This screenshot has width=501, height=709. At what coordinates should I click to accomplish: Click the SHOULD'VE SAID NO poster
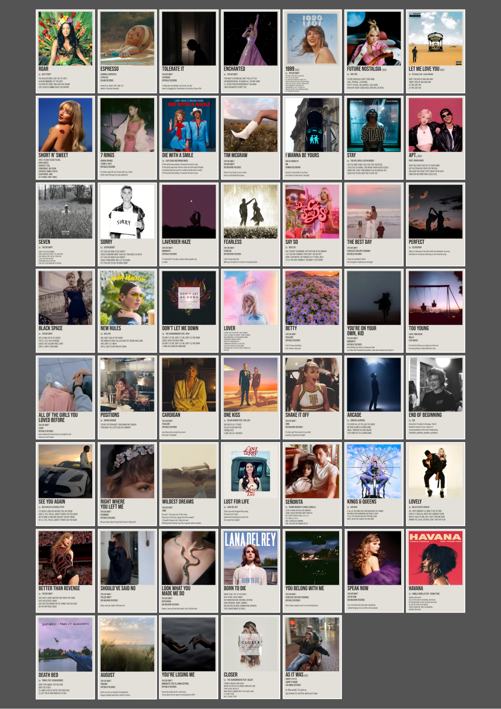click(127, 571)
